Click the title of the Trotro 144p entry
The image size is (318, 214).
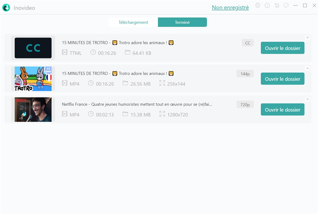[118, 74]
